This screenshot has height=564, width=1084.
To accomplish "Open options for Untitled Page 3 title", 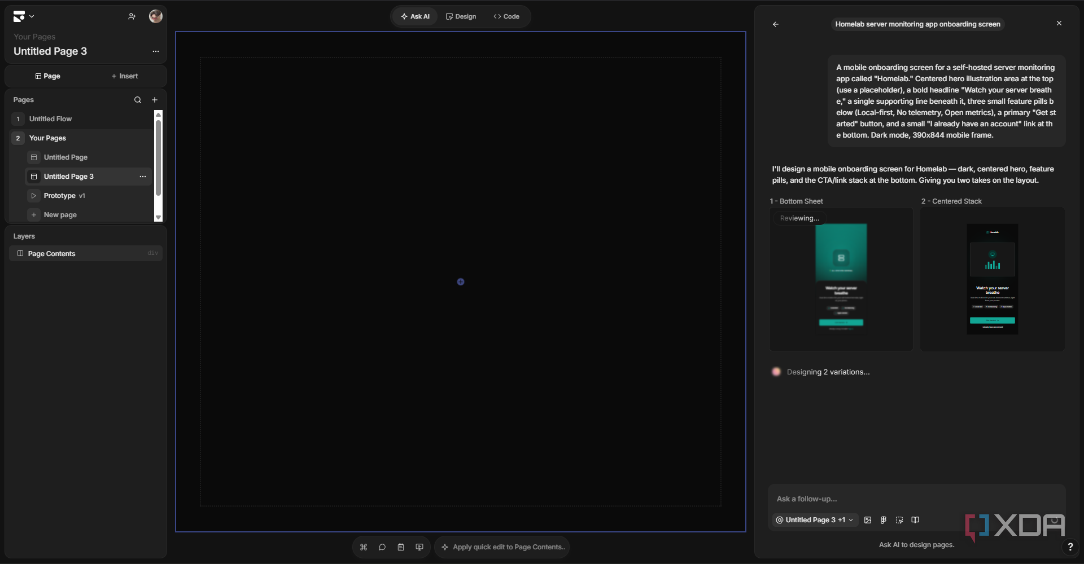I will coord(156,51).
